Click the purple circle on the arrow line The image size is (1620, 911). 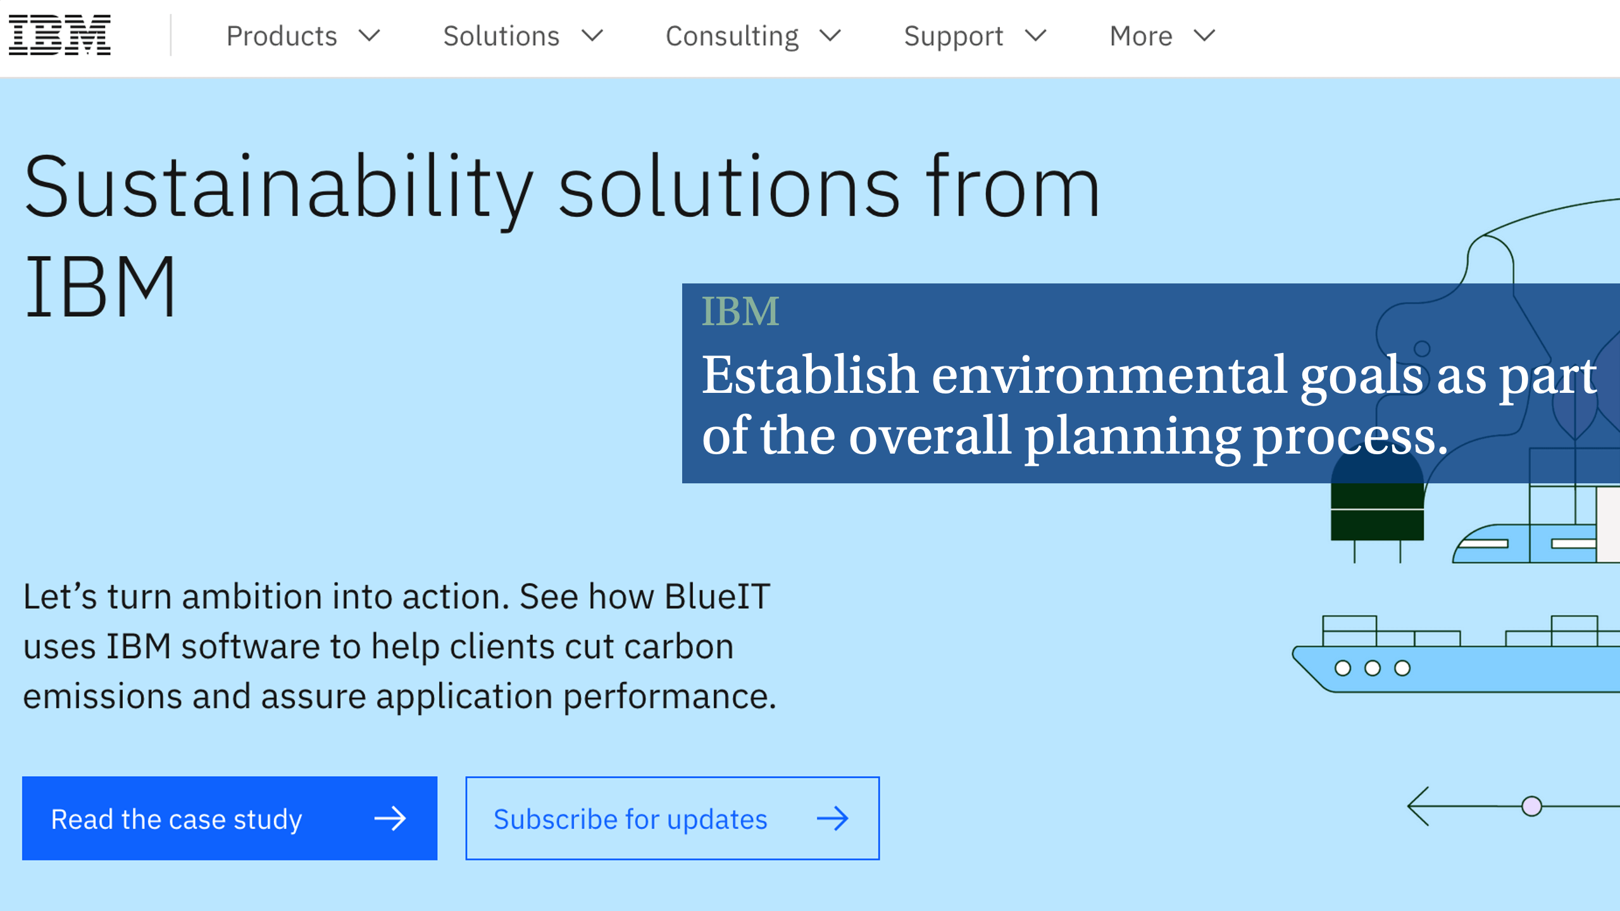point(1531,806)
